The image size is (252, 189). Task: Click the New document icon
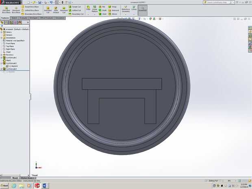28,2
